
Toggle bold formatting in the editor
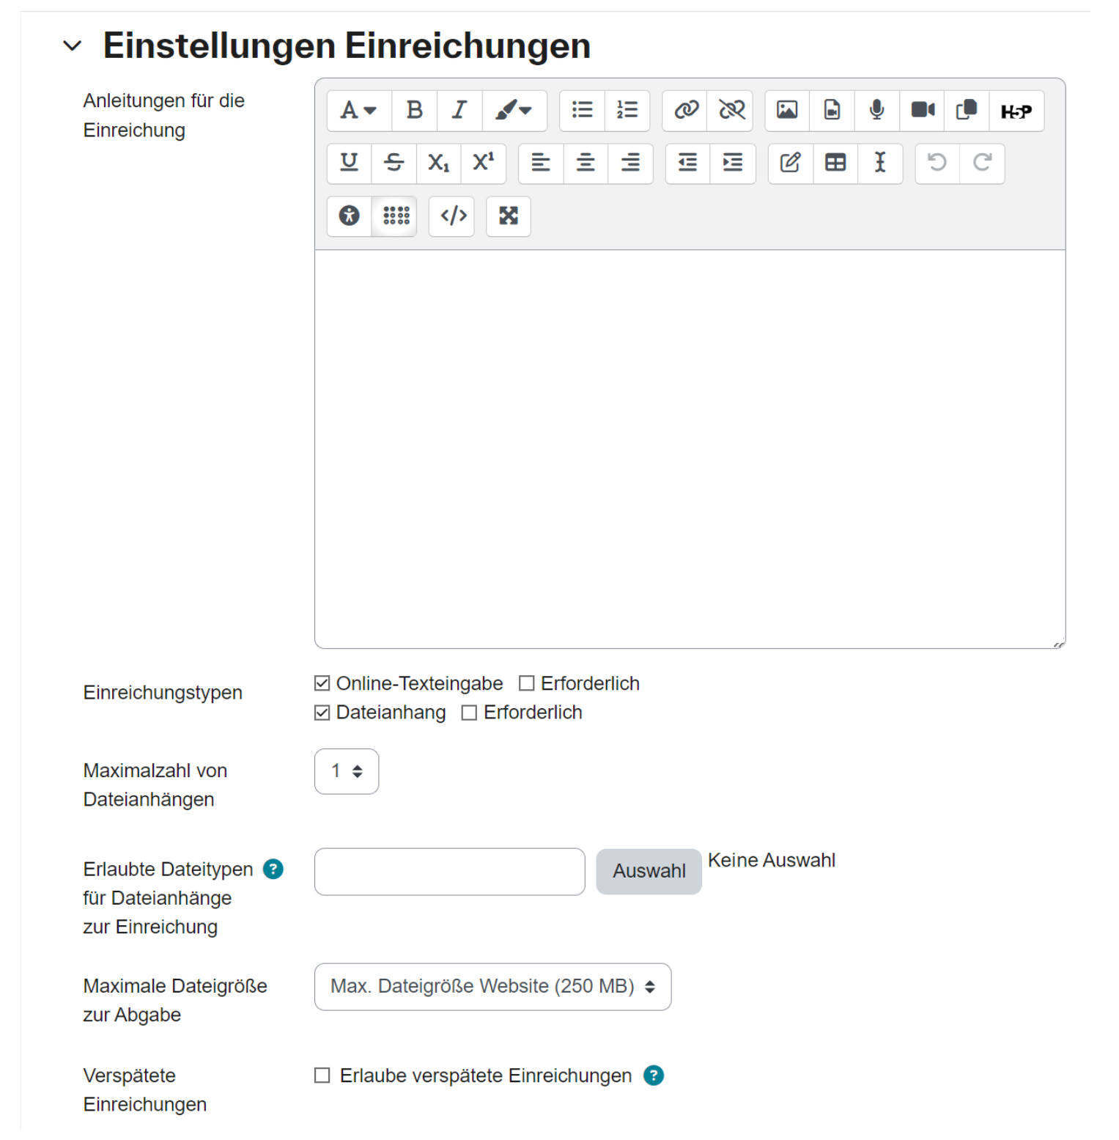(x=414, y=111)
